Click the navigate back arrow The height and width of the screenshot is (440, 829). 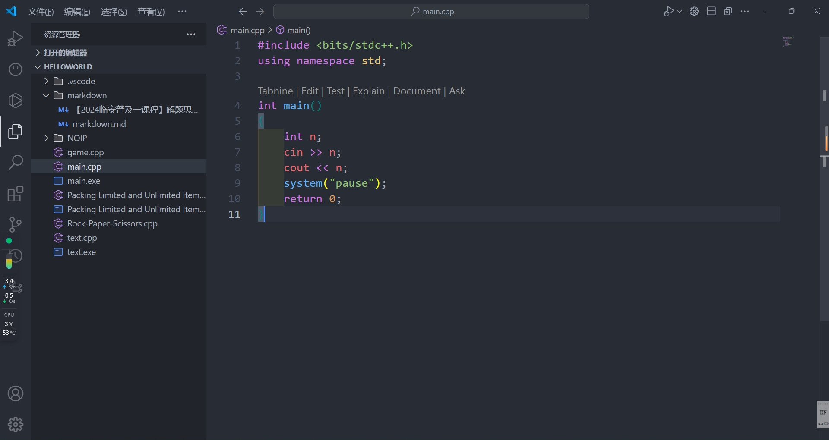click(243, 12)
